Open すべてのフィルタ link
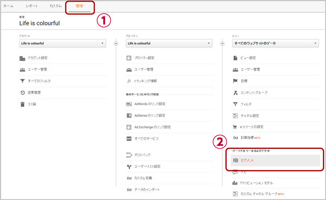Viewport: 326px width, 200px height. (39, 81)
